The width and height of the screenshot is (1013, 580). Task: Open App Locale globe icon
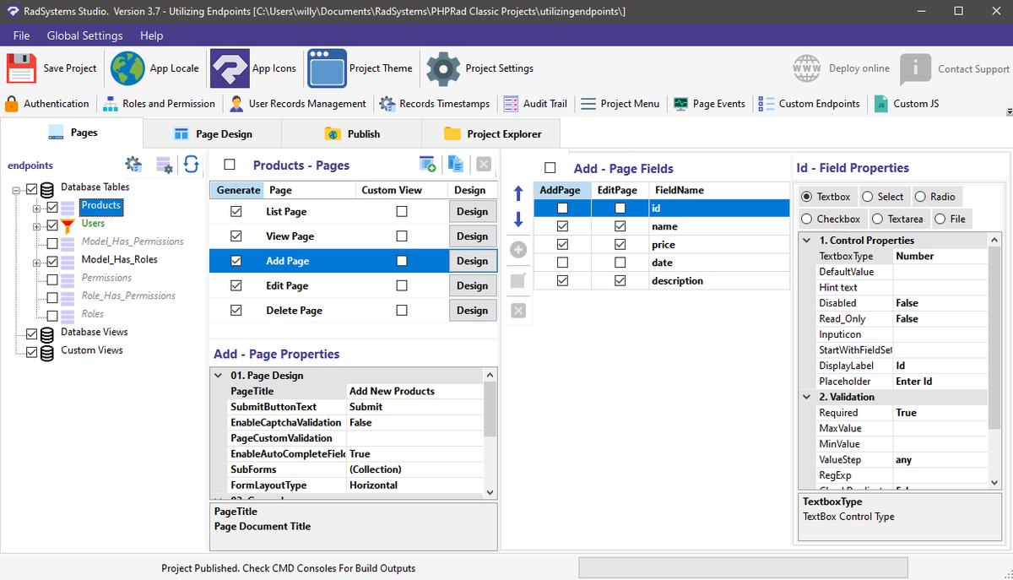coord(127,68)
